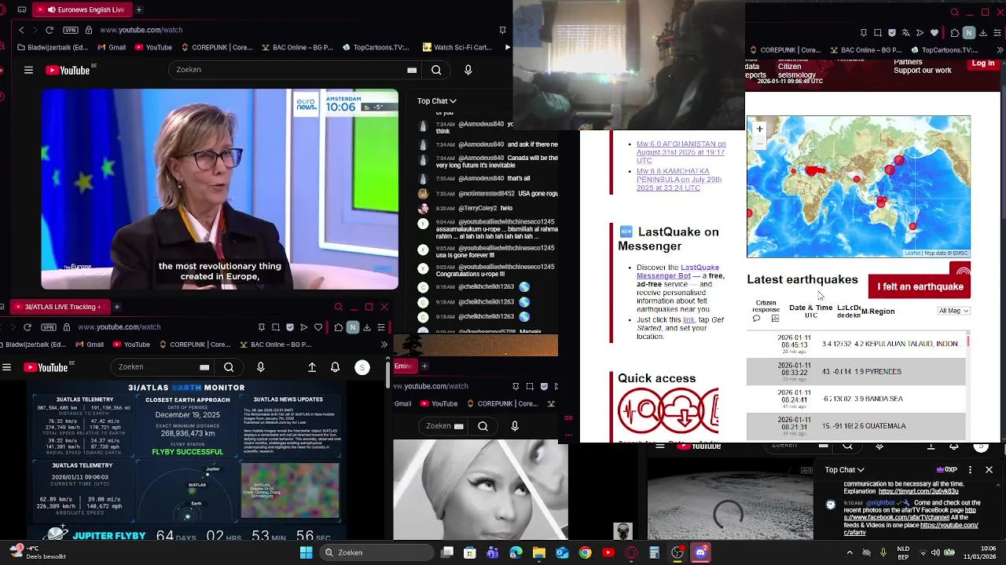Open Discord from the taskbar
This screenshot has width=1006, height=565.
[700, 552]
